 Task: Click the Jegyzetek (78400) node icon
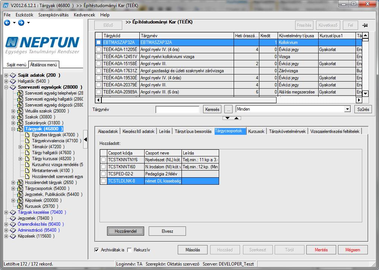click(x=13, y=218)
